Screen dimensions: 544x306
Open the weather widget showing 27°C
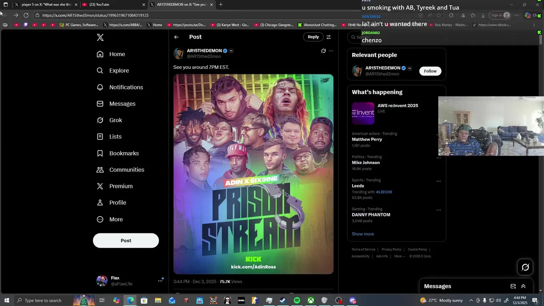tap(441, 300)
